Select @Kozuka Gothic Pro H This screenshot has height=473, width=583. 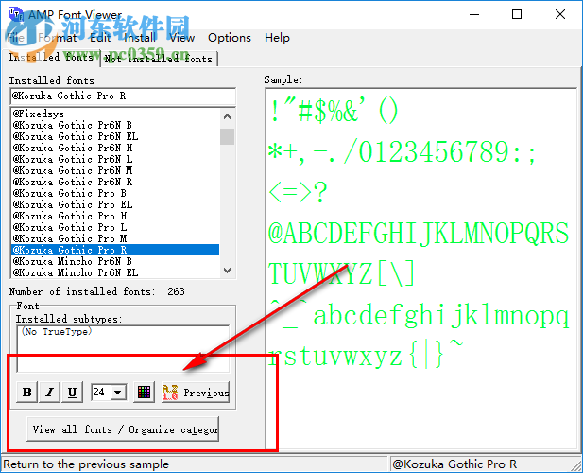115,216
